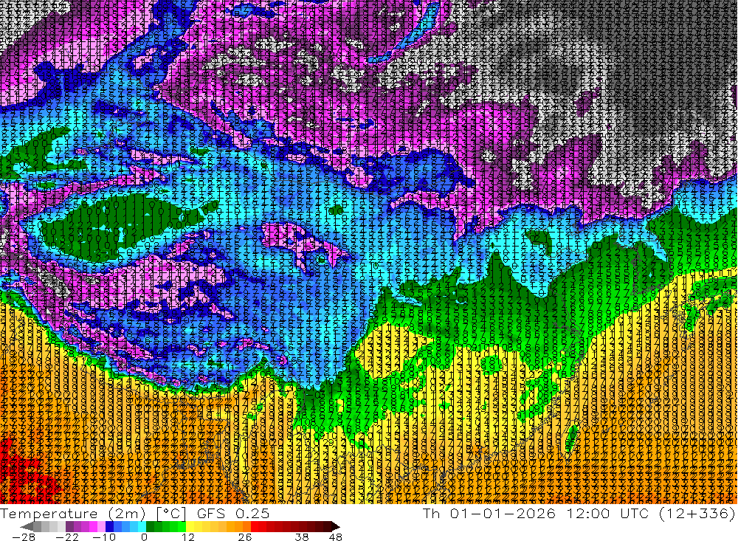Click the dark green swatch right of 0
Screen dimensions: 738x541
[150, 526]
